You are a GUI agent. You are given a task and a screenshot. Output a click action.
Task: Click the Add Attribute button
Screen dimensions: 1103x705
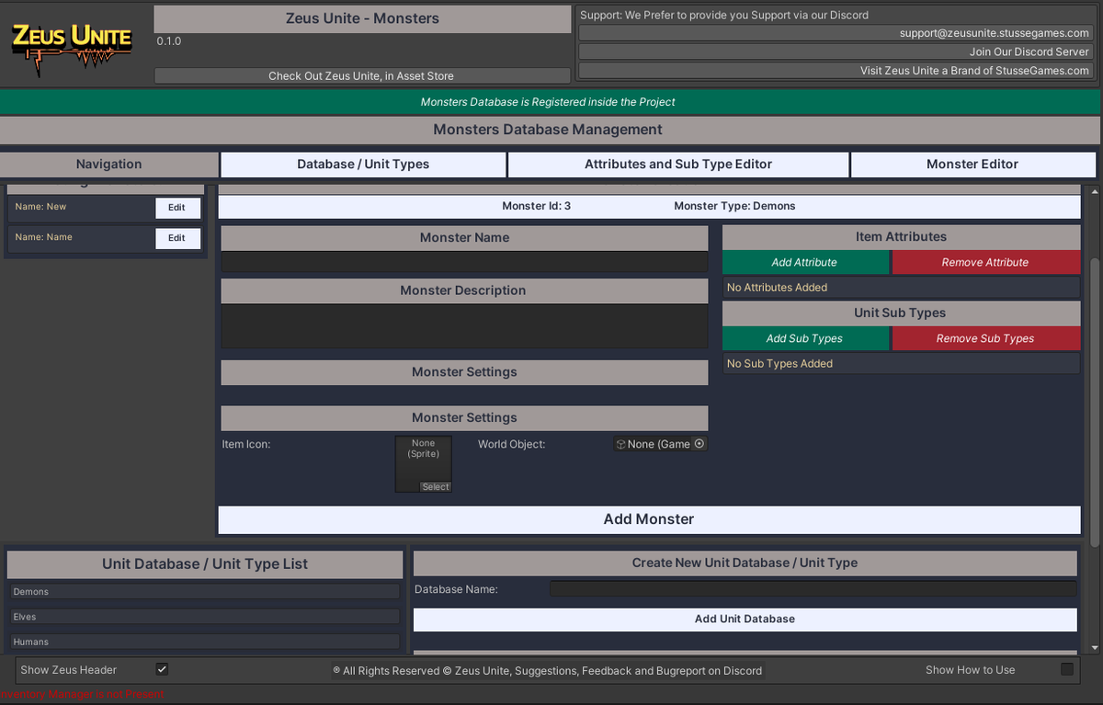point(805,262)
